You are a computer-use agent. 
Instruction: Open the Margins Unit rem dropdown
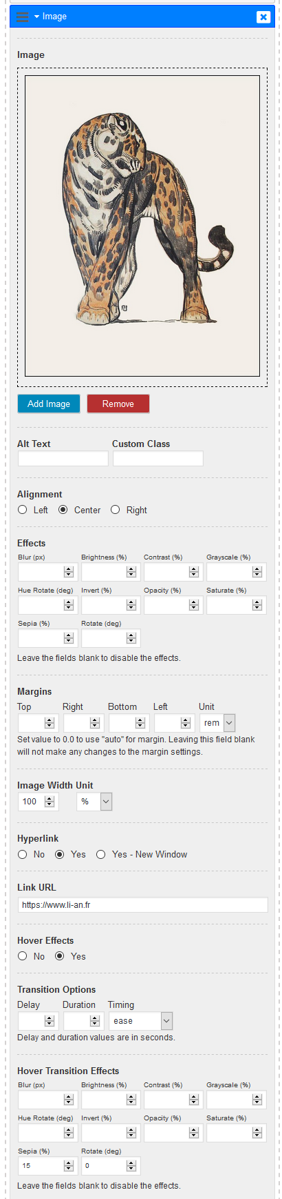point(218,723)
